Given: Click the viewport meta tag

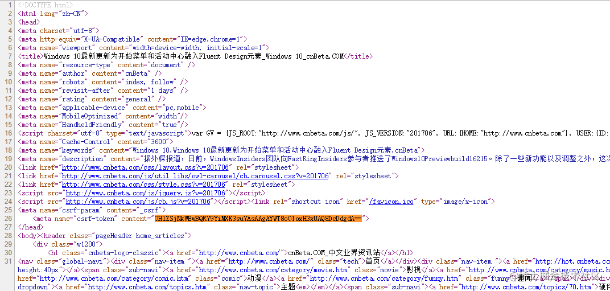Looking at the screenshot, I should [143, 48].
